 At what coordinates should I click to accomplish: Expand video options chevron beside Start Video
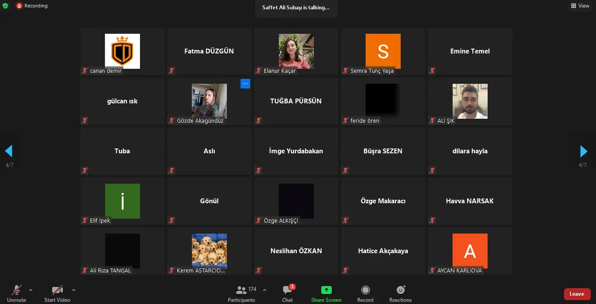pyautogui.click(x=74, y=290)
